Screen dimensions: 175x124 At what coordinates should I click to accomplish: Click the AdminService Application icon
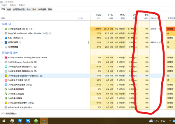6,107
